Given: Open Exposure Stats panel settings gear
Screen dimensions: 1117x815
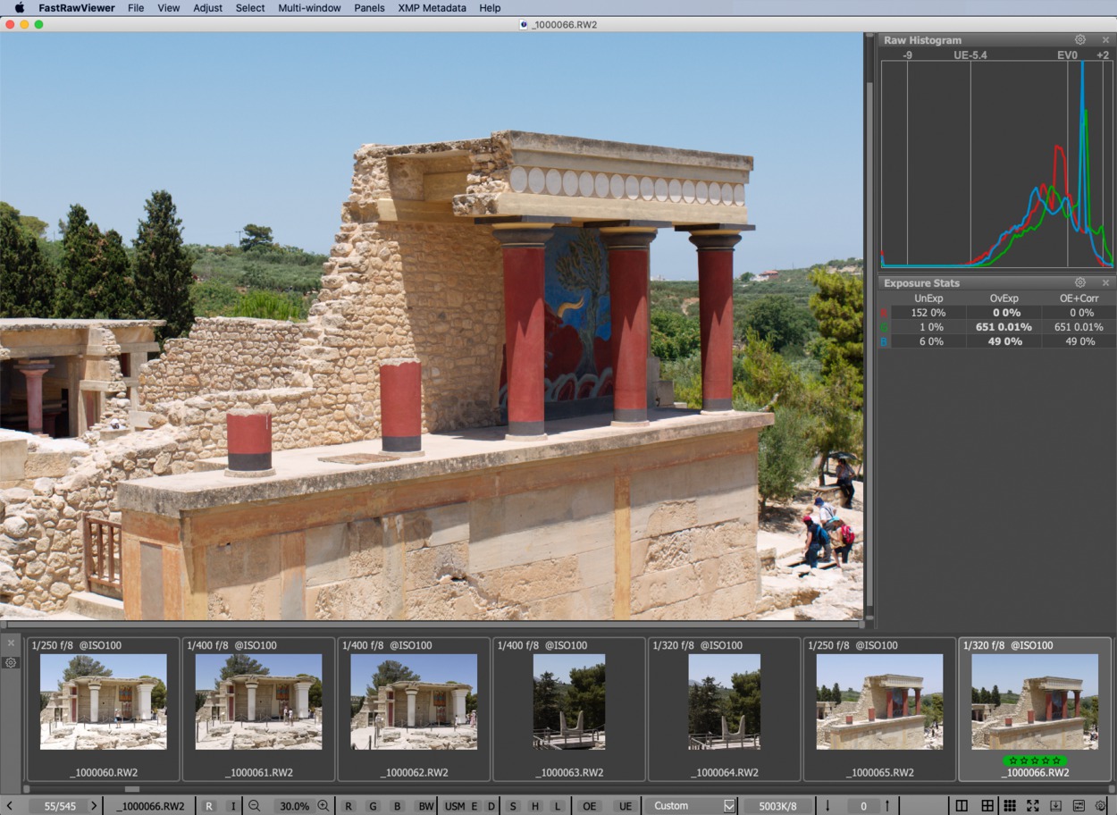Looking at the screenshot, I should [1079, 282].
